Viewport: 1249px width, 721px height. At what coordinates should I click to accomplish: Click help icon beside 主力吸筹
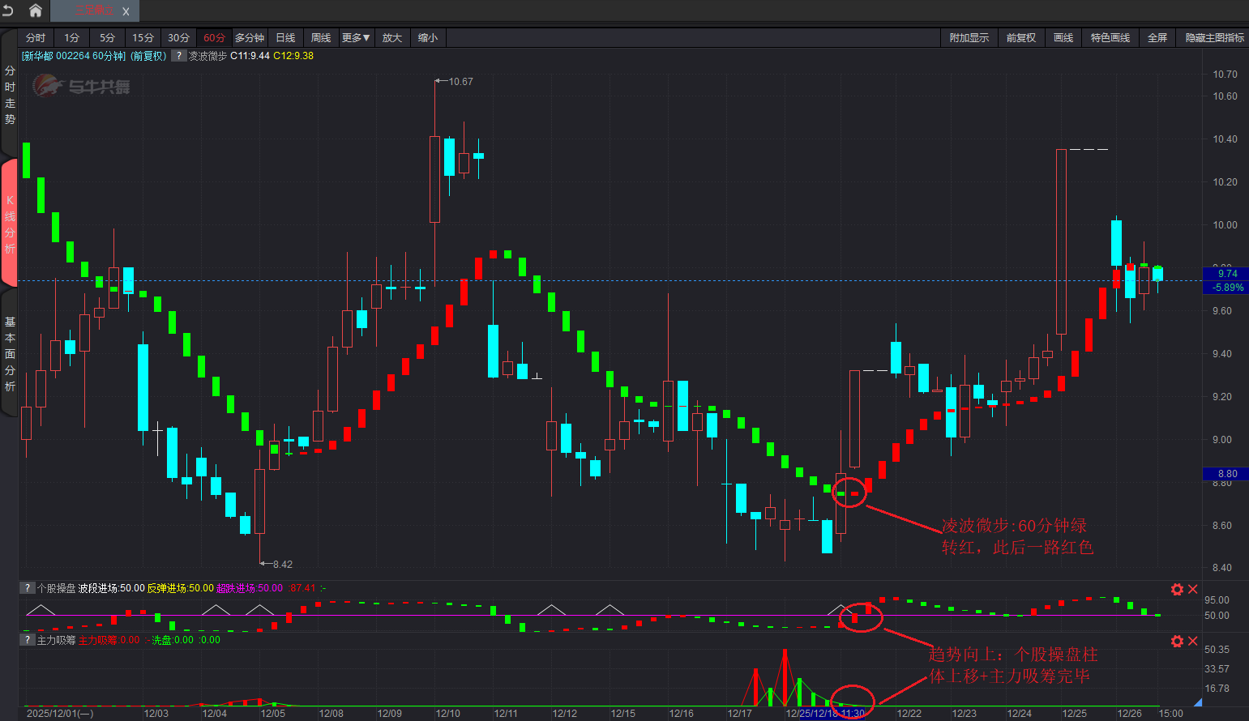[28, 640]
